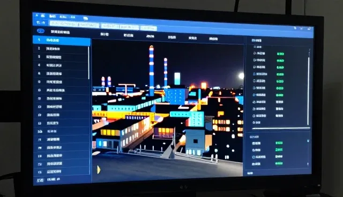Click the oval blue logo above the sidebar
Viewport: 343px width, 197px height.
[x=41, y=31]
